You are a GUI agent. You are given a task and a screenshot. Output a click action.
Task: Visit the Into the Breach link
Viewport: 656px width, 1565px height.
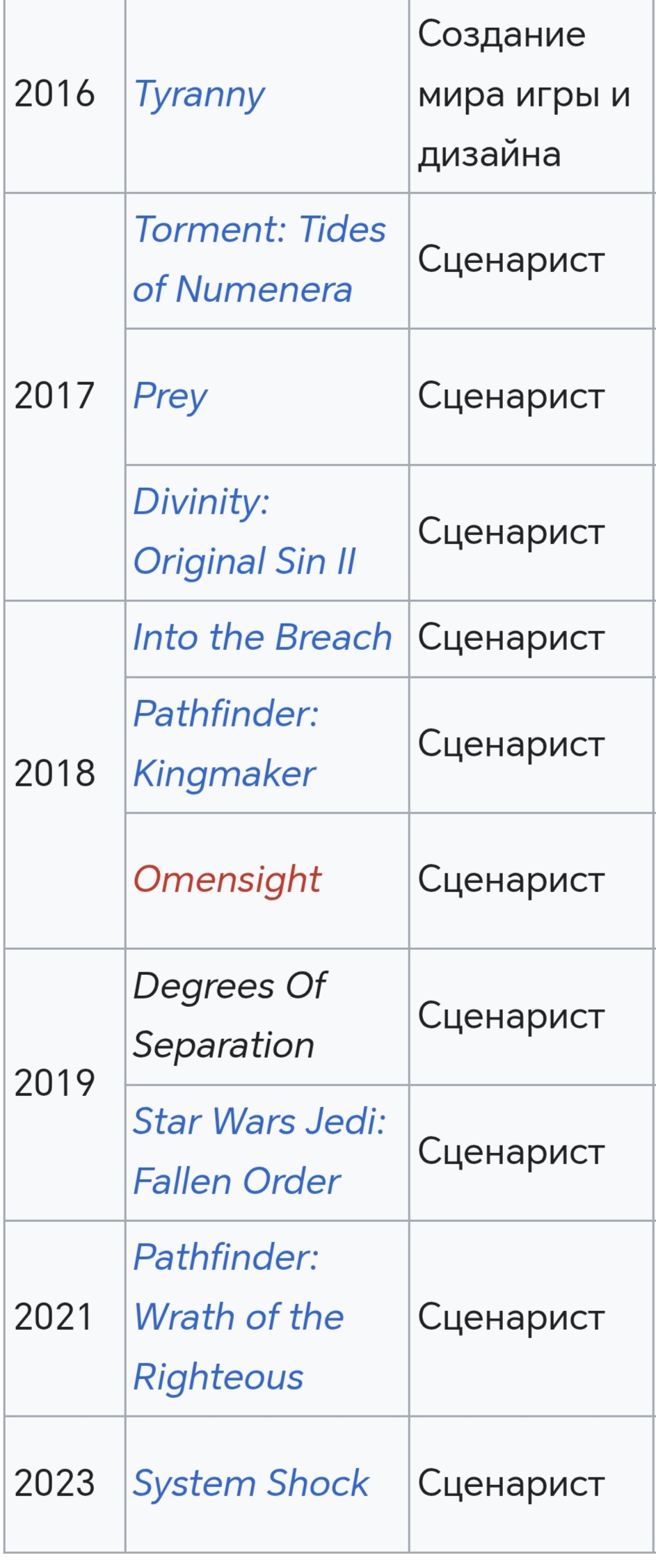[262, 637]
